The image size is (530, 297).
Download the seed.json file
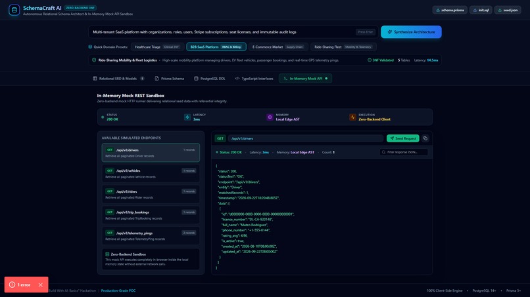(x=508, y=10)
